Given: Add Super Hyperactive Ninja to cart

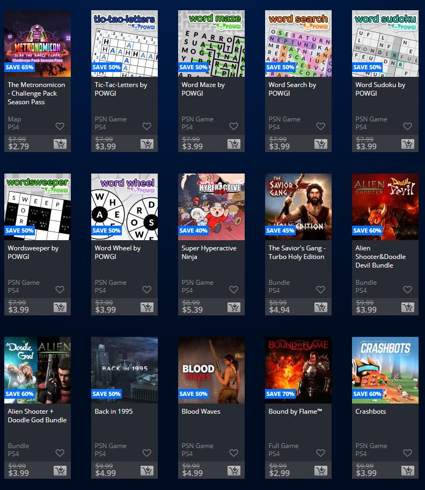Looking at the screenshot, I should [234, 307].
